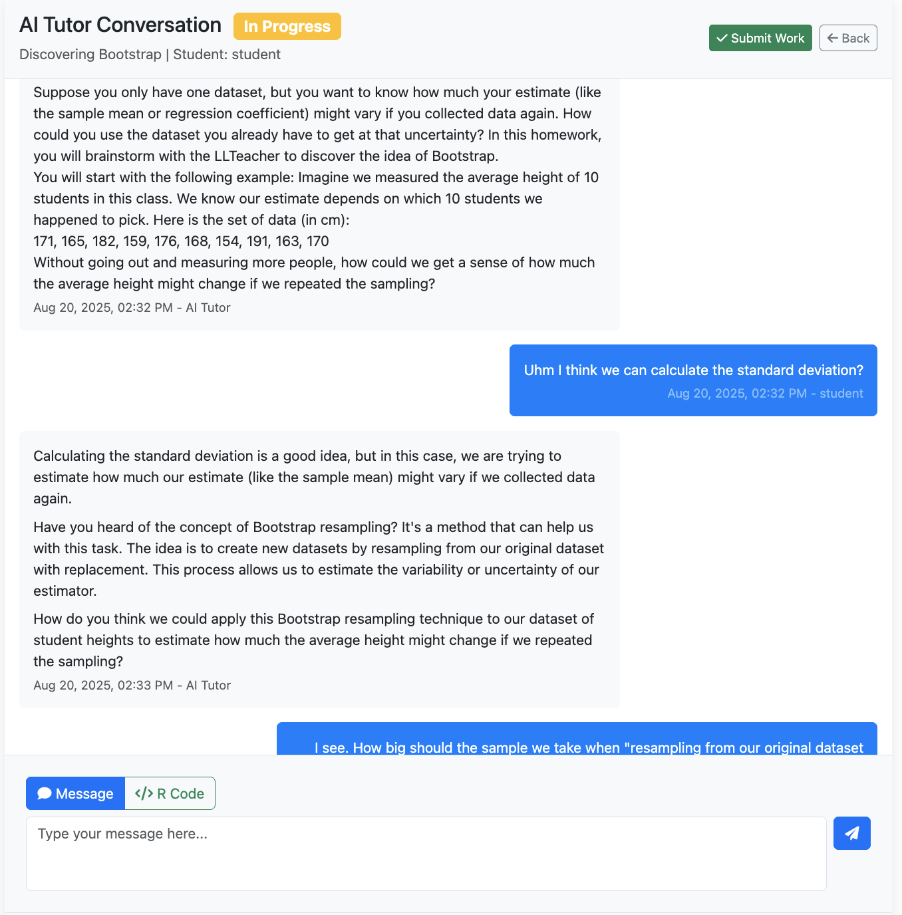Click the 'Calculating the standard deviation' paragraph

pos(314,477)
